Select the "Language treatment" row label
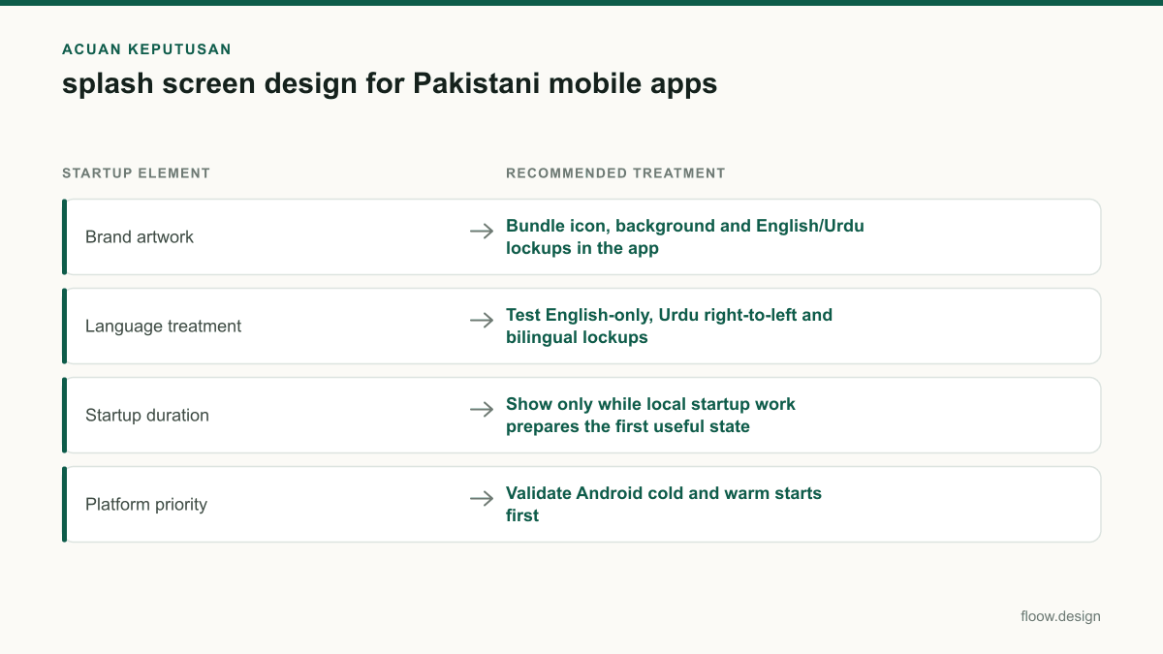This screenshot has width=1163, height=654. coord(164,327)
